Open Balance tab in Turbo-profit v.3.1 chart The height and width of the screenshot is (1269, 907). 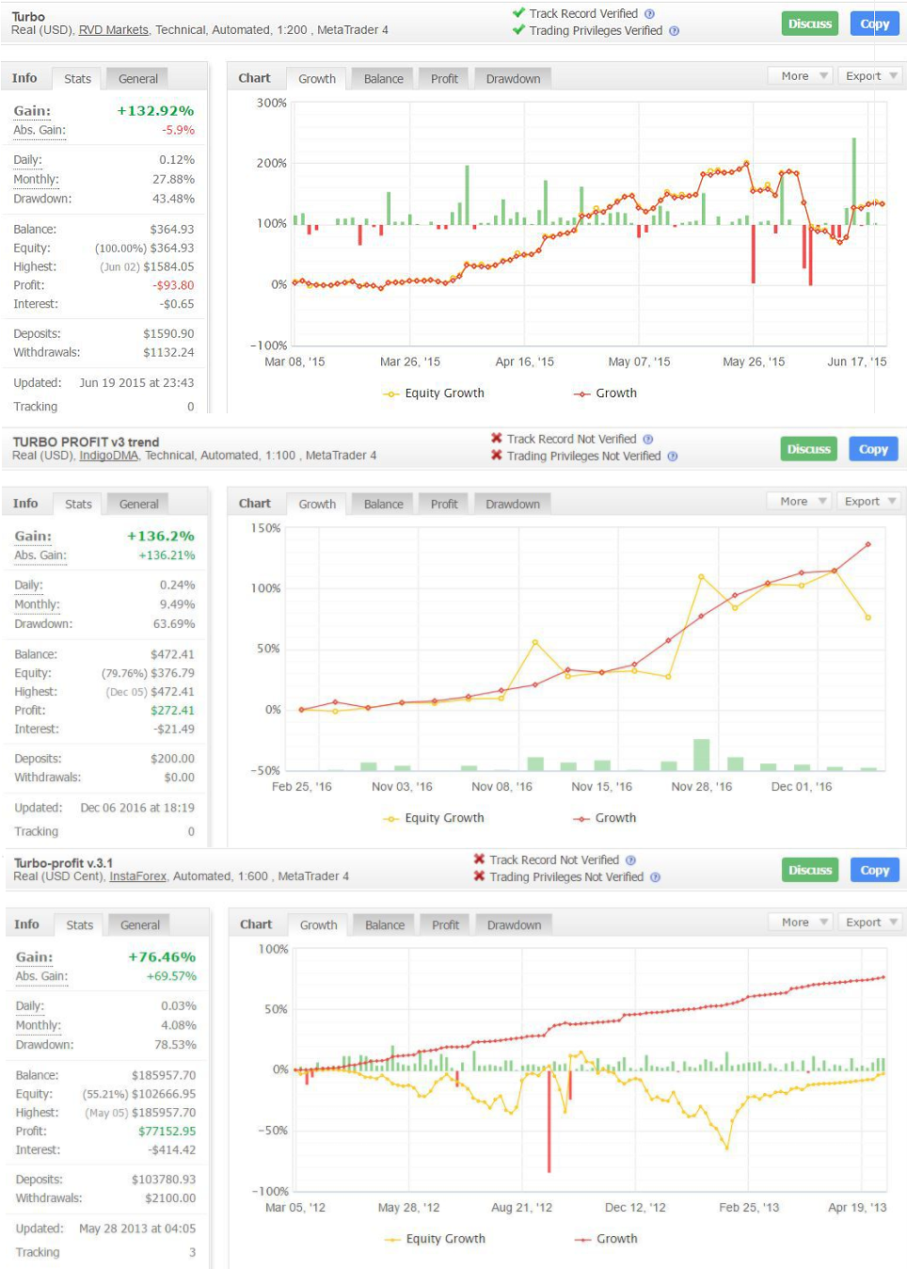385,925
